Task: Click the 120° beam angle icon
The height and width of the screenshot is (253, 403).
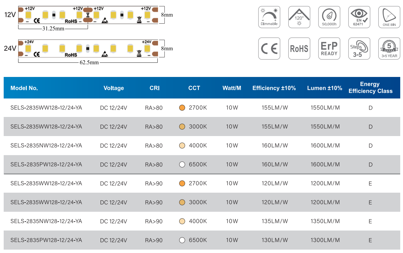Action: [x=299, y=17]
